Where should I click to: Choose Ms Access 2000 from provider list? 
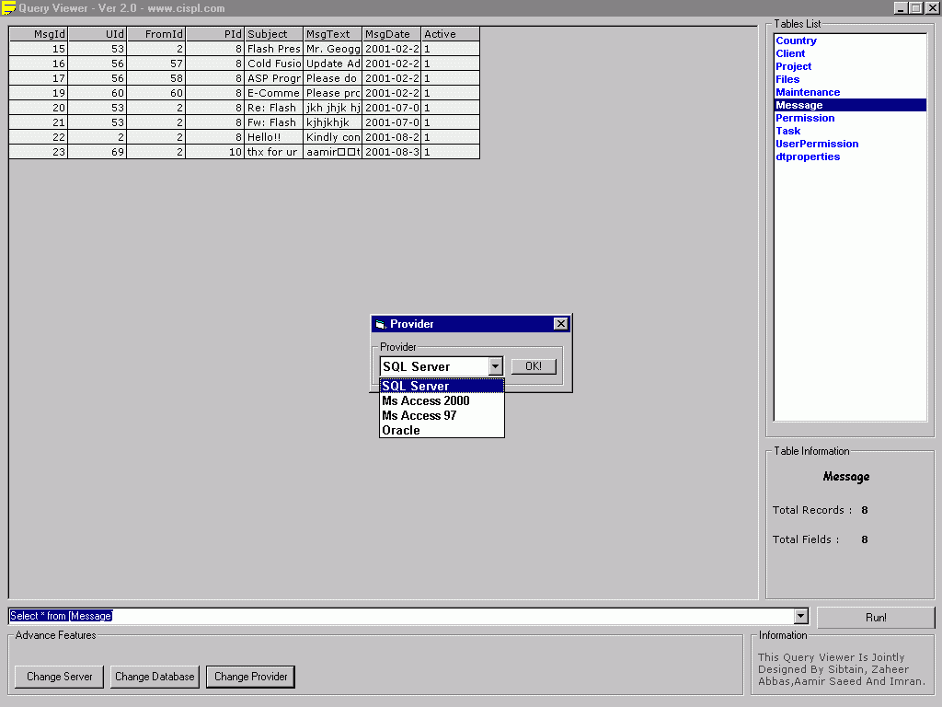[x=426, y=401]
